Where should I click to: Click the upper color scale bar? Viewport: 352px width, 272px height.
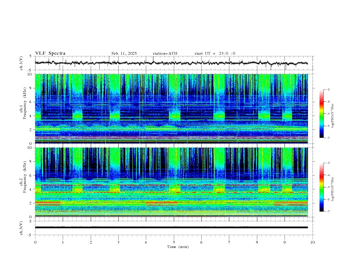point(322,114)
